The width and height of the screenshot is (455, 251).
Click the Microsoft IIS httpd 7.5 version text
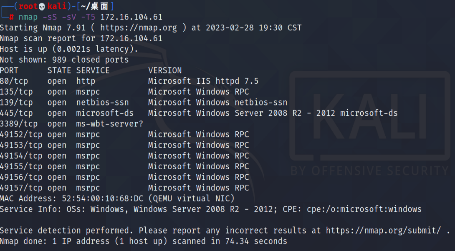(203, 81)
